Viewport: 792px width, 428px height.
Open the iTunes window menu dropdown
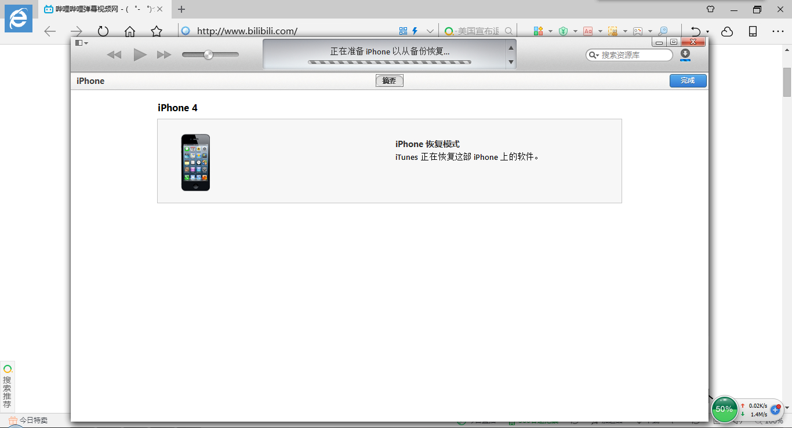coord(82,43)
